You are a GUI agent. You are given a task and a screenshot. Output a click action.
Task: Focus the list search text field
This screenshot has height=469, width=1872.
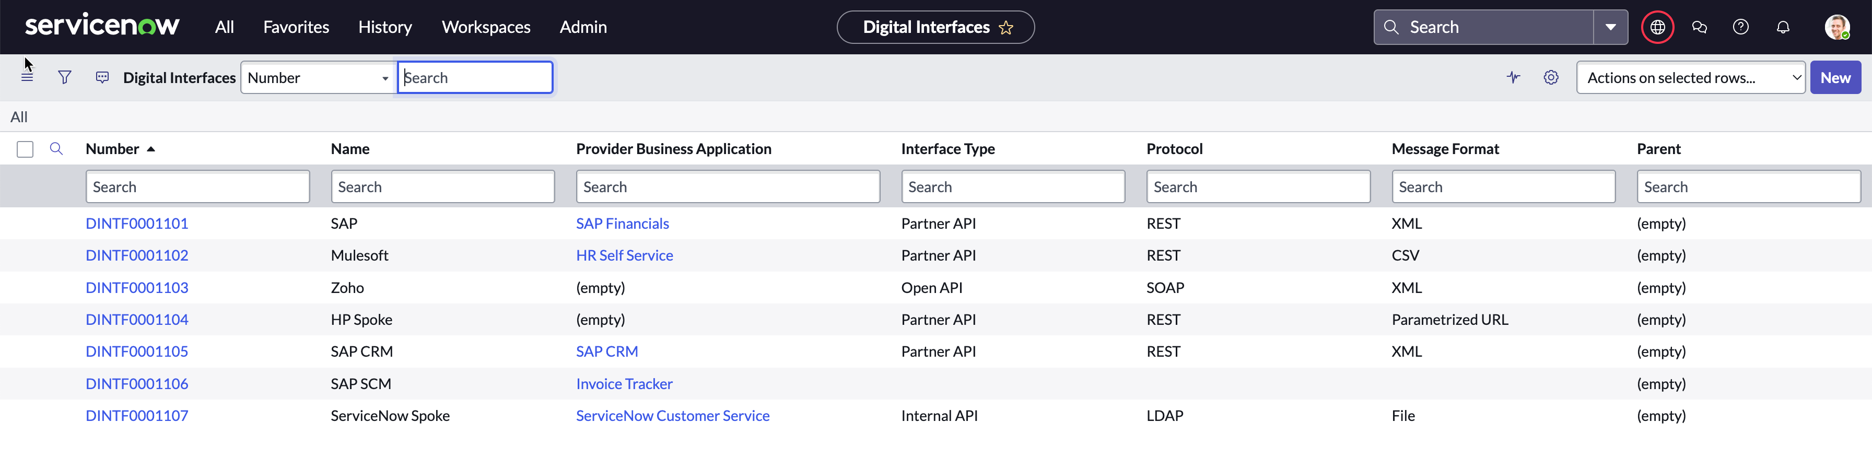[475, 78]
